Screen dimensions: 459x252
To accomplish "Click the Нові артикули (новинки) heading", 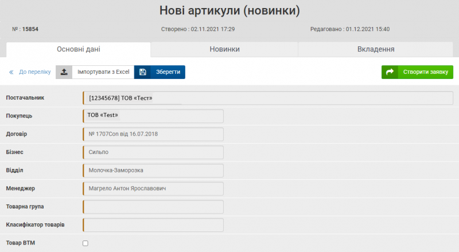I will point(229,10).
